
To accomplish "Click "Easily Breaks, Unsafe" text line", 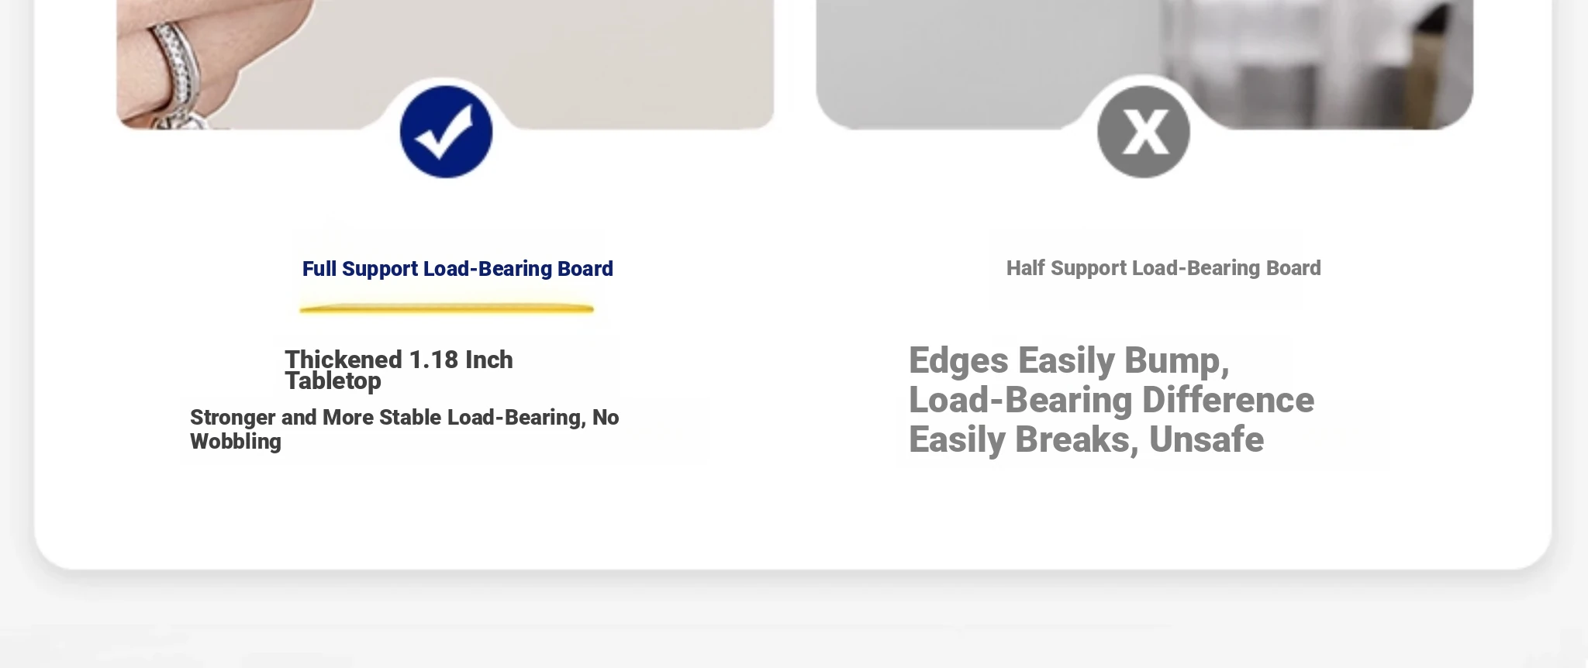I will click(x=1086, y=439).
